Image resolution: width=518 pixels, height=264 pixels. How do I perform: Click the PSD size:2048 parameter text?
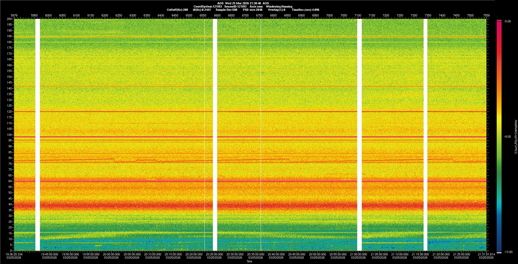(252, 10)
